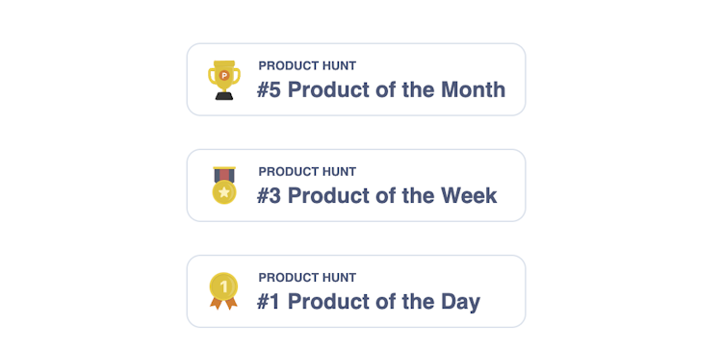
Task: Click PRODUCT HUNT label above Product of the Week
Action: [x=307, y=171]
